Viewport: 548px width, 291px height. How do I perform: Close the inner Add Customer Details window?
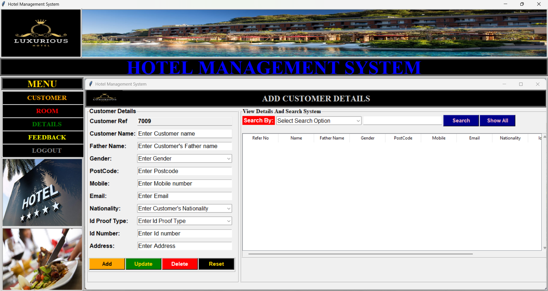(538, 84)
